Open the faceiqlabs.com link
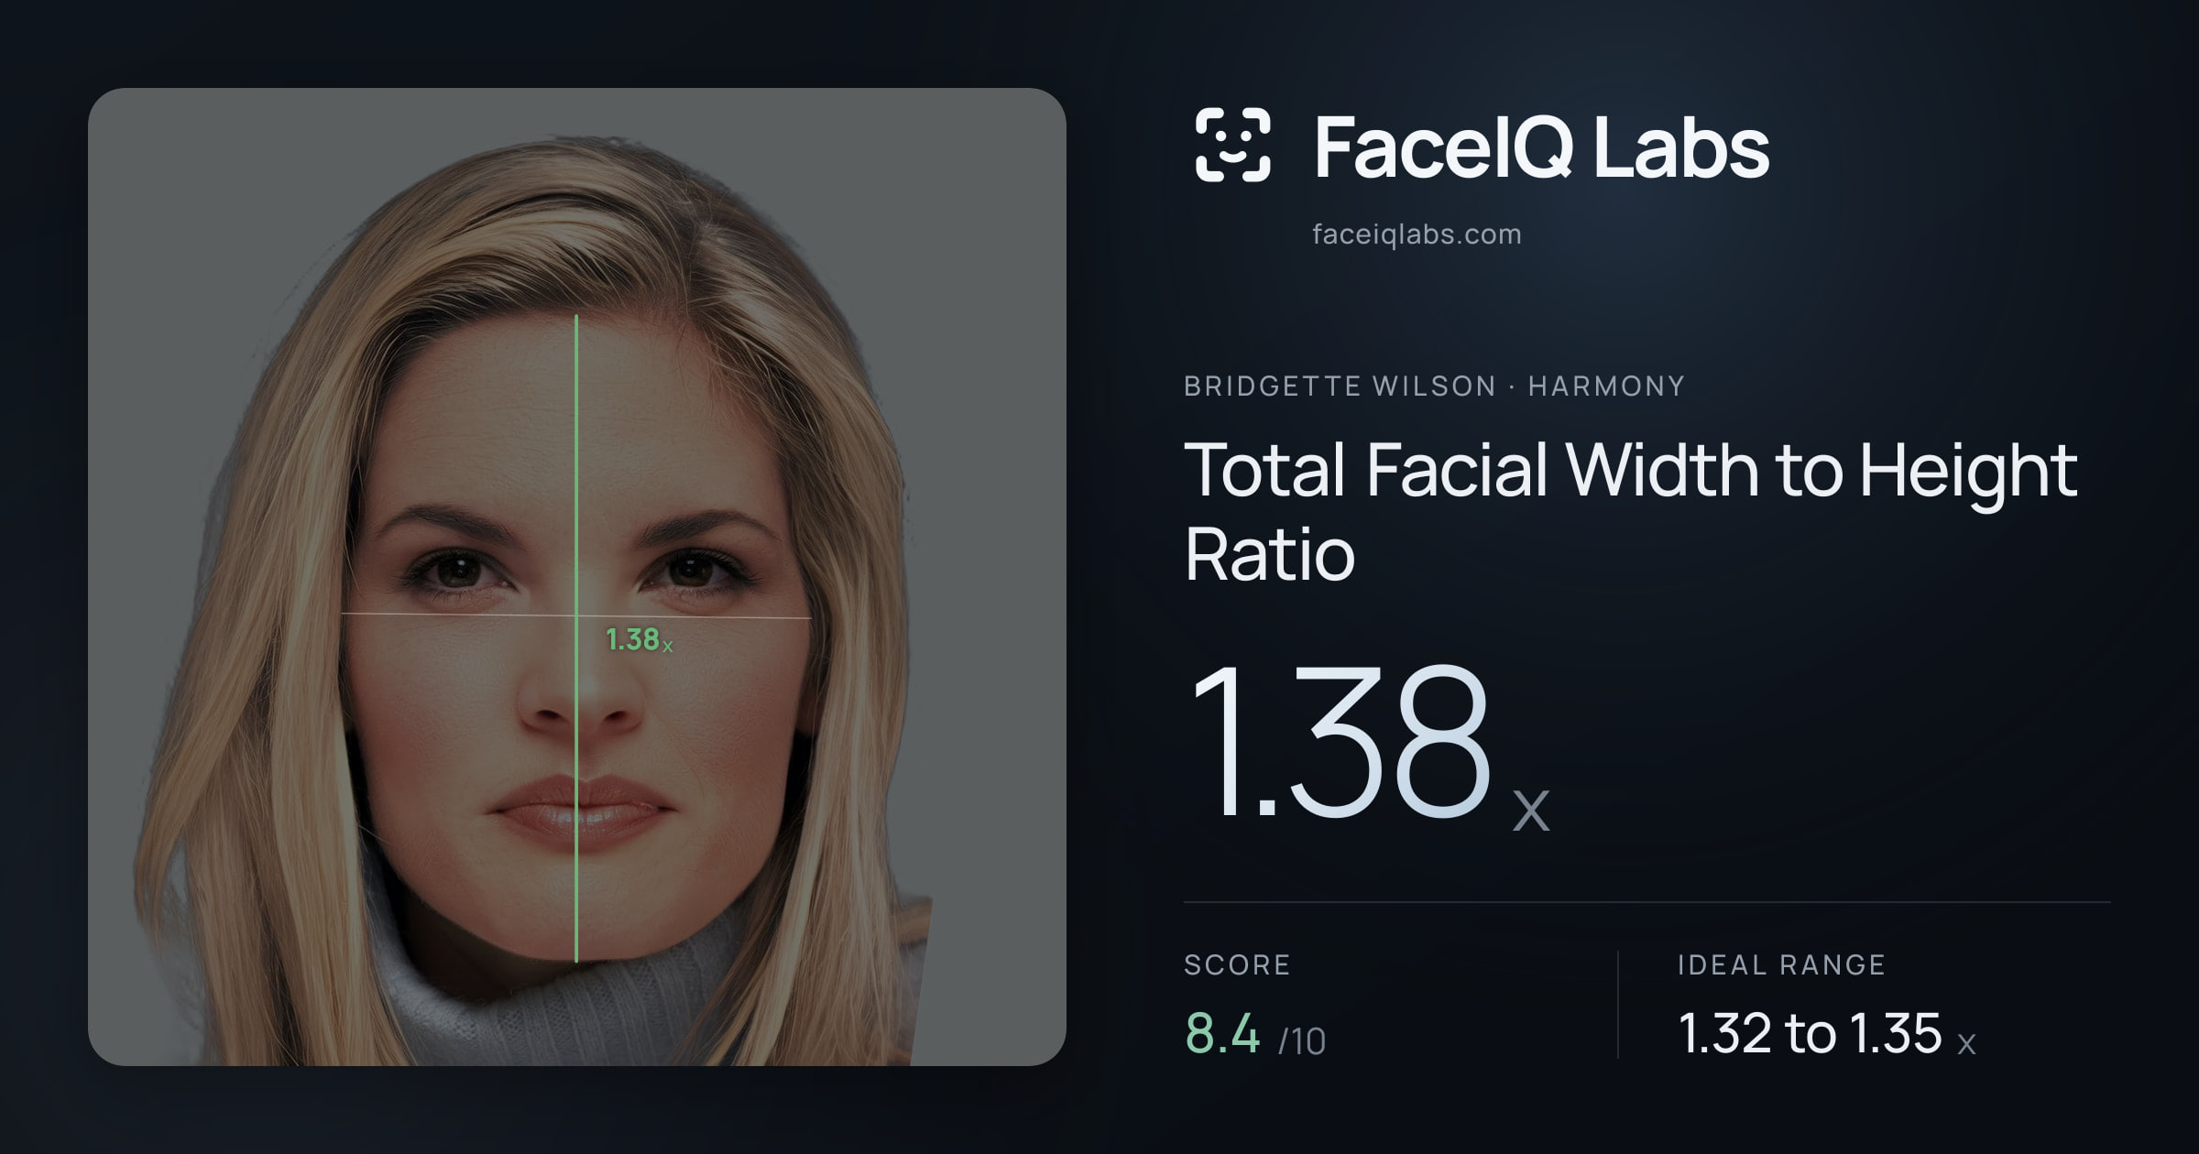 1417,234
